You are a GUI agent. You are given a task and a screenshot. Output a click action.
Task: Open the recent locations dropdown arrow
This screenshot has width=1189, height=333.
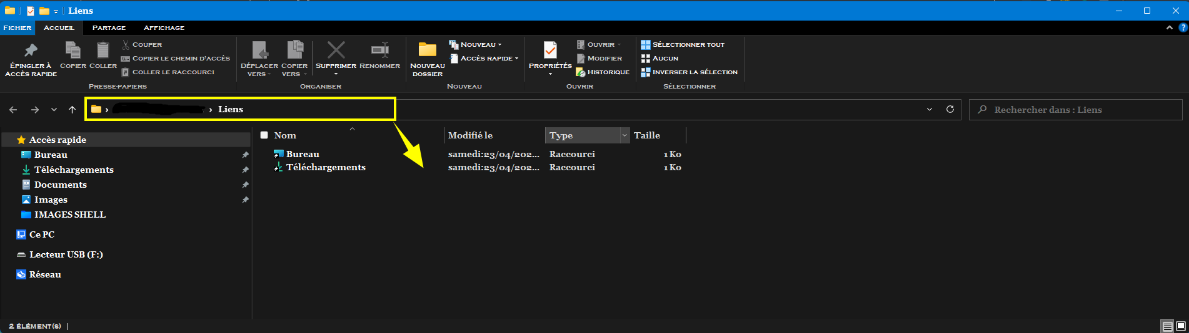click(x=54, y=110)
